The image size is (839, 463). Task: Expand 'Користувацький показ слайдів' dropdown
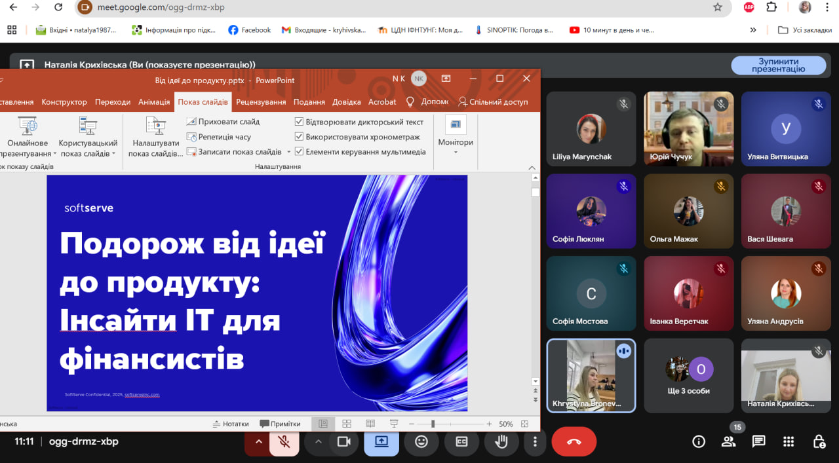point(113,154)
